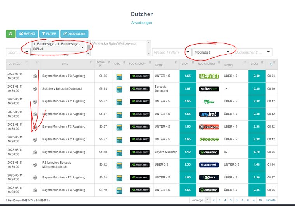The image size is (295, 206).
Task: Open calculator for the 95.28 rating row
Action: (x=120, y=152)
